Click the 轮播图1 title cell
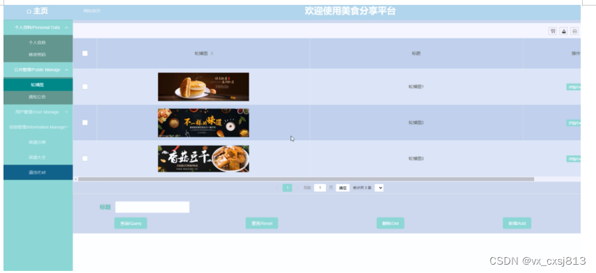 (x=416, y=87)
